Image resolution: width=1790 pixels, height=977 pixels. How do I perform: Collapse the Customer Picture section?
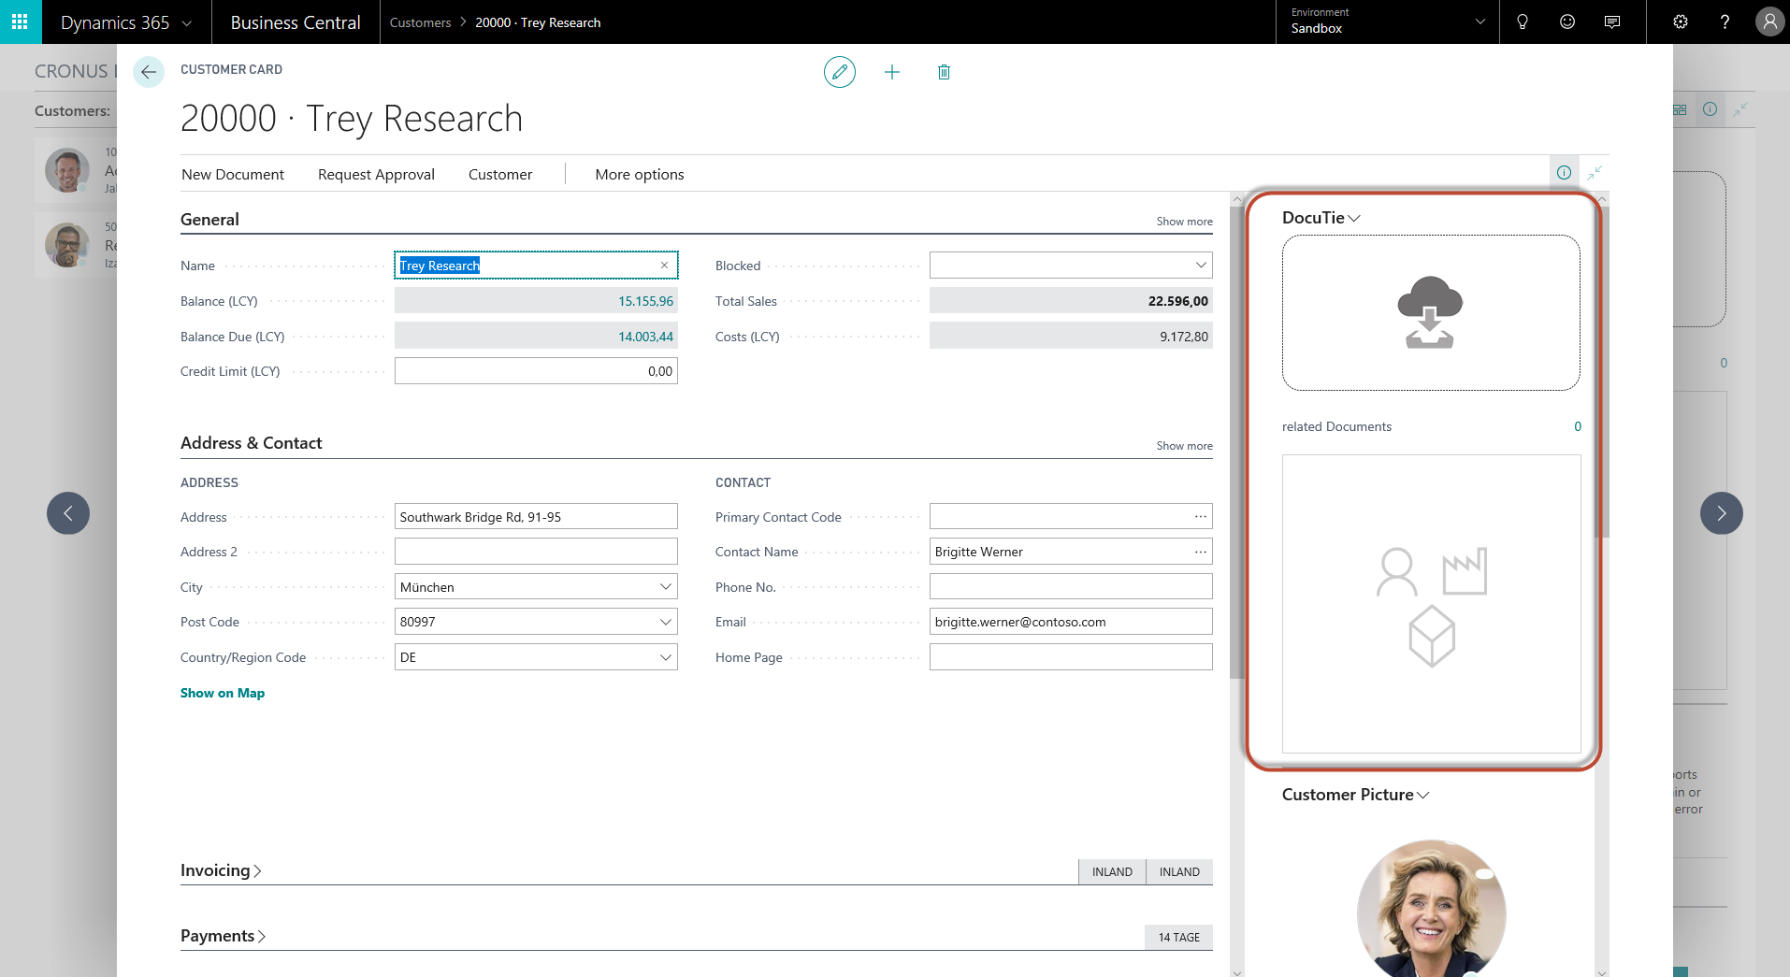pos(1355,795)
